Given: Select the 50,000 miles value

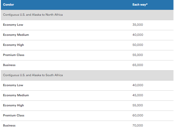Looking at the screenshot, I should [138, 45].
